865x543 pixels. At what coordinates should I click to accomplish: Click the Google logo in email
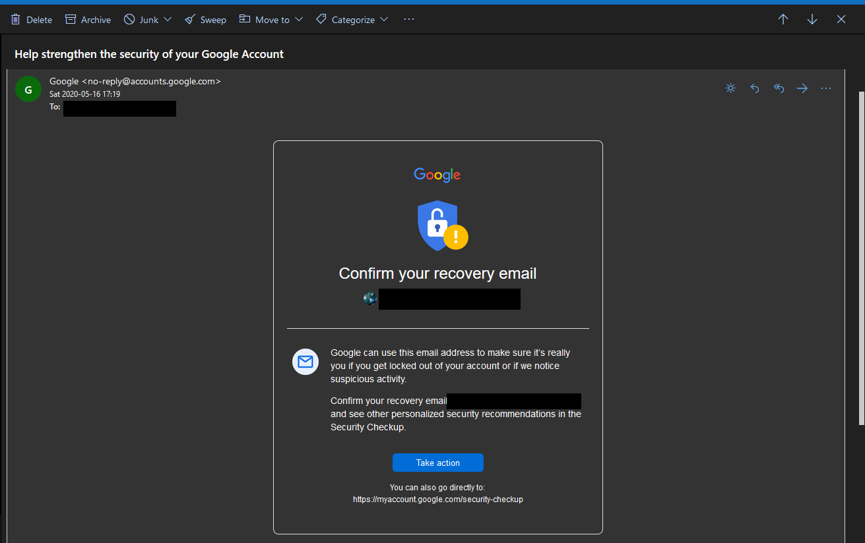pos(437,175)
